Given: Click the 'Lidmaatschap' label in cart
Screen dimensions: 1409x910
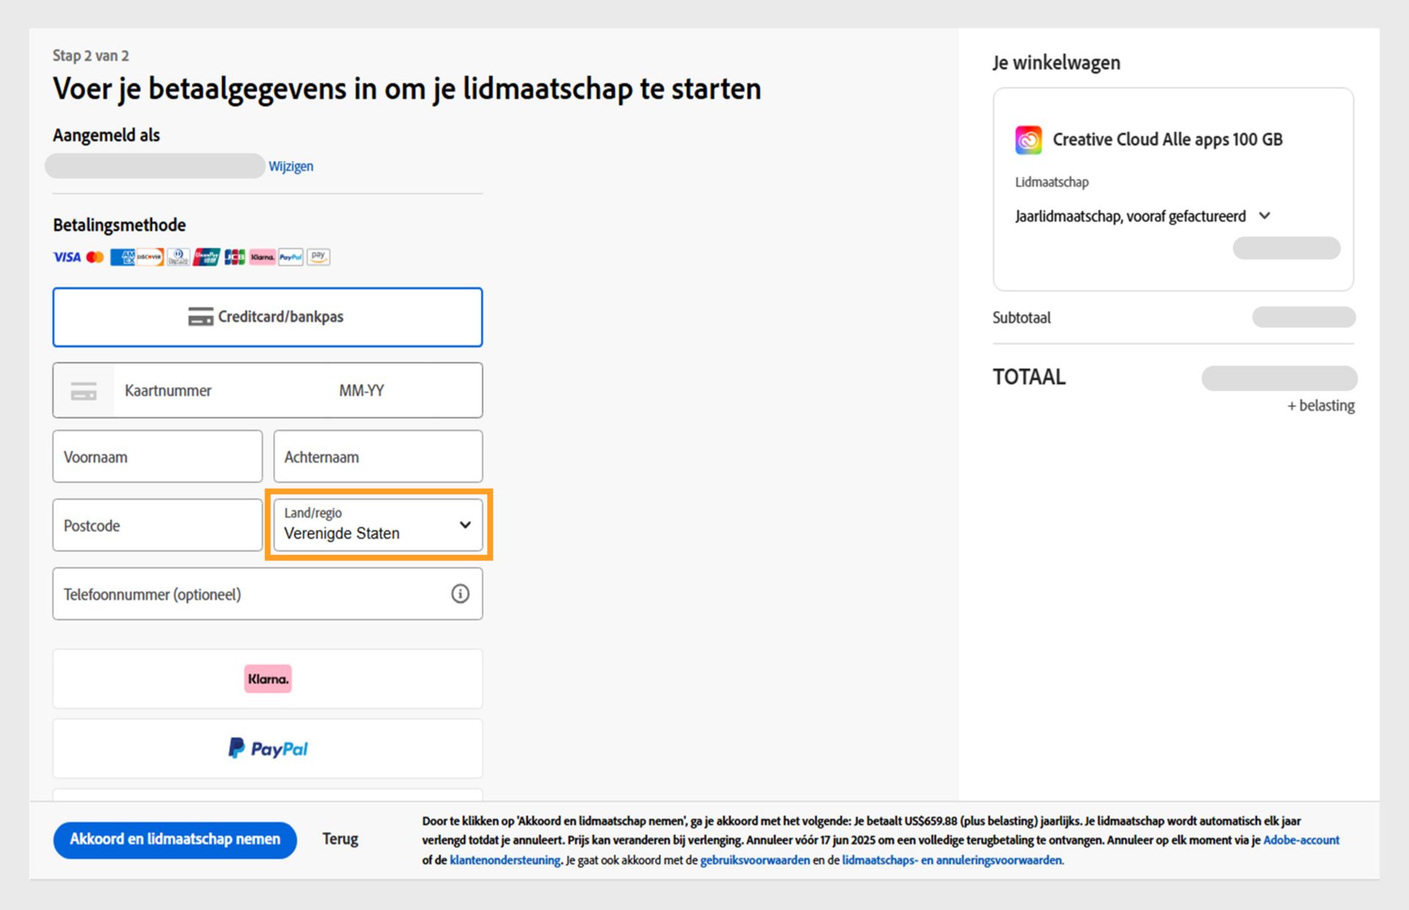Looking at the screenshot, I should tap(1052, 182).
